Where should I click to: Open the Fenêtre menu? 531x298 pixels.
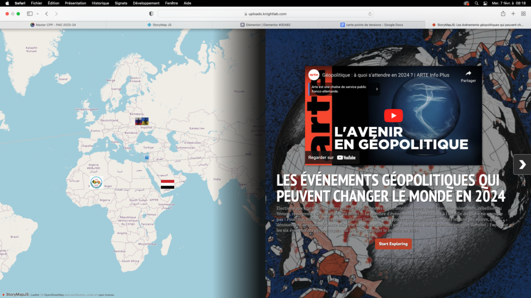pyautogui.click(x=171, y=3)
